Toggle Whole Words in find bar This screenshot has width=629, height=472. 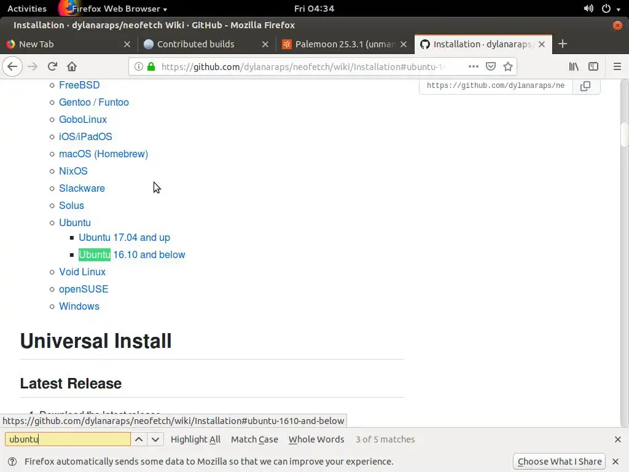tap(316, 439)
